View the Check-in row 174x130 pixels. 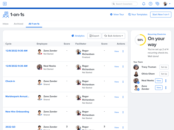pyautogui.click(x=117, y=82)
